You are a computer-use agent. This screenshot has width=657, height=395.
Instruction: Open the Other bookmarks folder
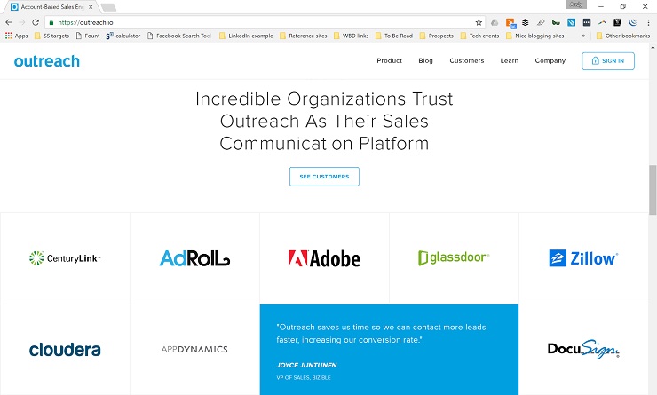tap(623, 36)
